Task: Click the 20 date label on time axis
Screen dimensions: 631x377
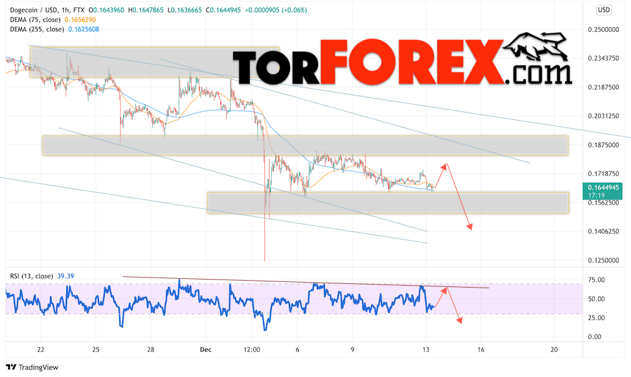Action: (554, 349)
